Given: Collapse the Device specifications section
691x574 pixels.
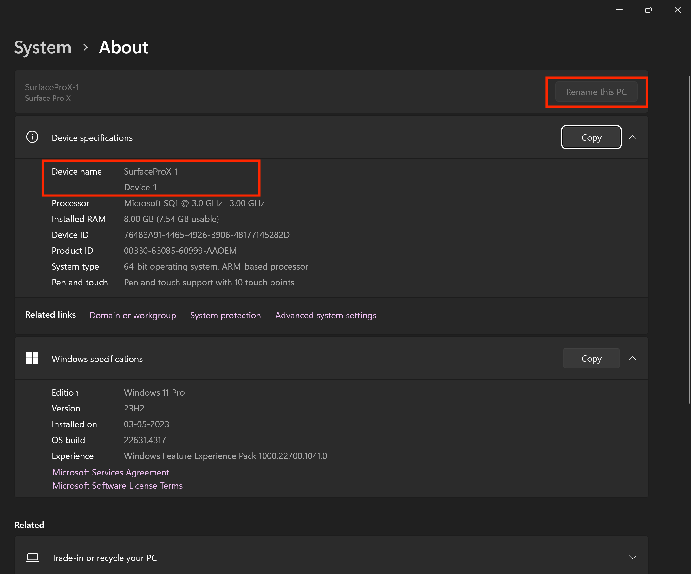Looking at the screenshot, I should [633, 137].
